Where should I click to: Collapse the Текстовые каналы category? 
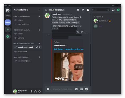pos(22,16)
